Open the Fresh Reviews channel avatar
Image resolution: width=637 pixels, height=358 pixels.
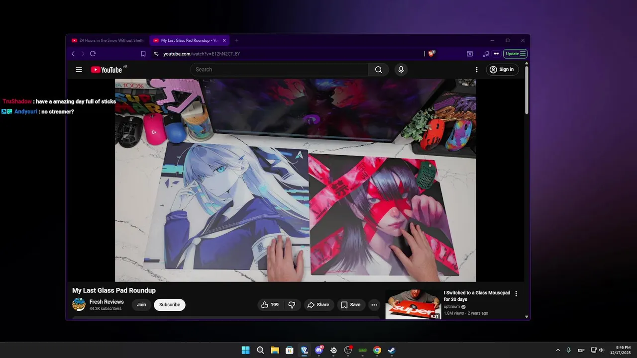(x=79, y=304)
